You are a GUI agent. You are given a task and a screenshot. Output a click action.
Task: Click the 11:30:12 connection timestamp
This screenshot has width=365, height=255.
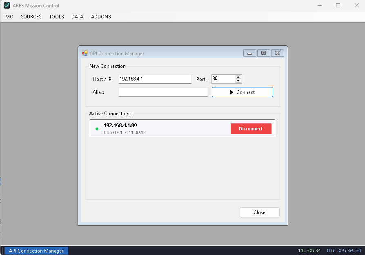click(137, 132)
